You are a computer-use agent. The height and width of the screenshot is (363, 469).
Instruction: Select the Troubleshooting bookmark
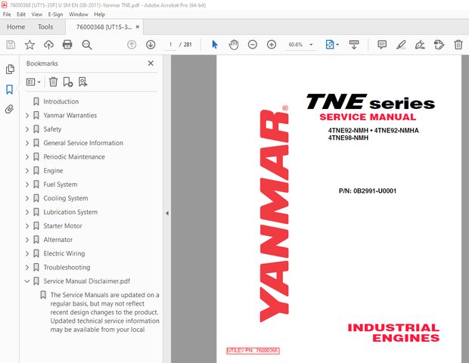pyautogui.click(x=67, y=267)
